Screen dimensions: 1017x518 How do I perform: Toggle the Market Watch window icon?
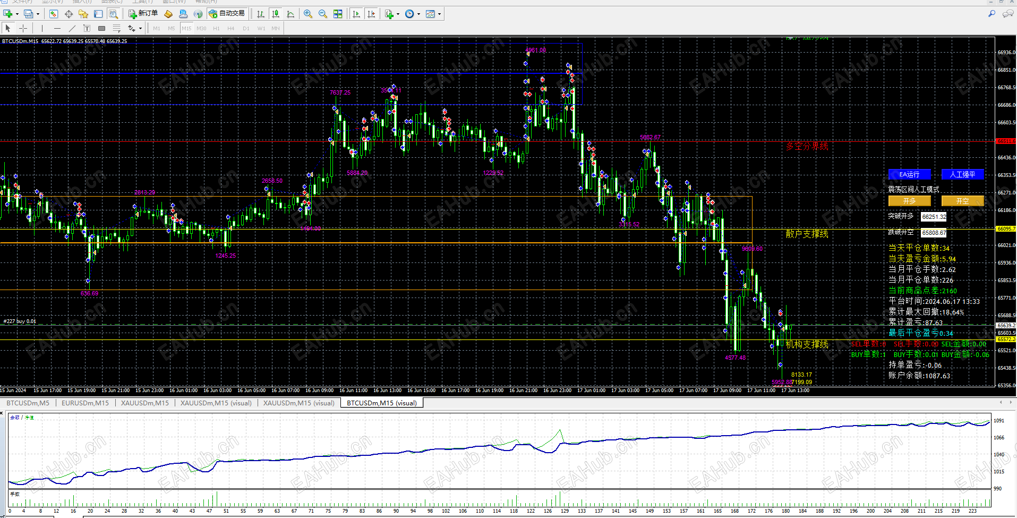point(54,14)
